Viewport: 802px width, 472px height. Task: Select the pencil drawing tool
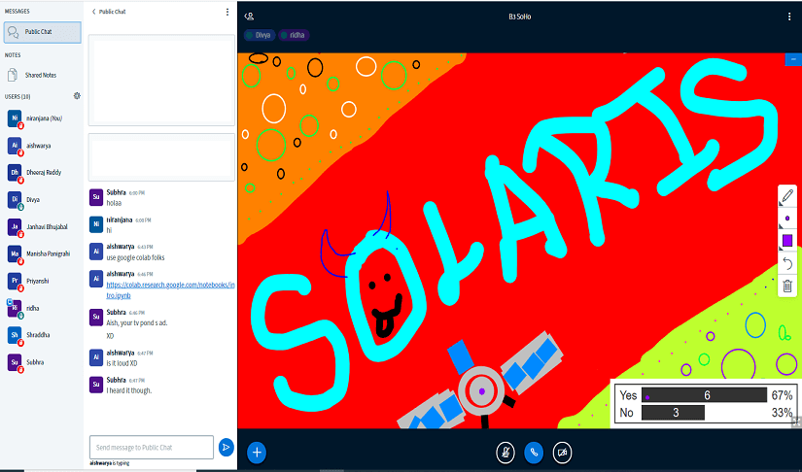[787, 196]
